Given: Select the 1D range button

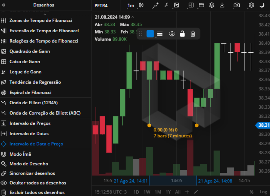Looking at the screenshot, I should pos(136,192).
